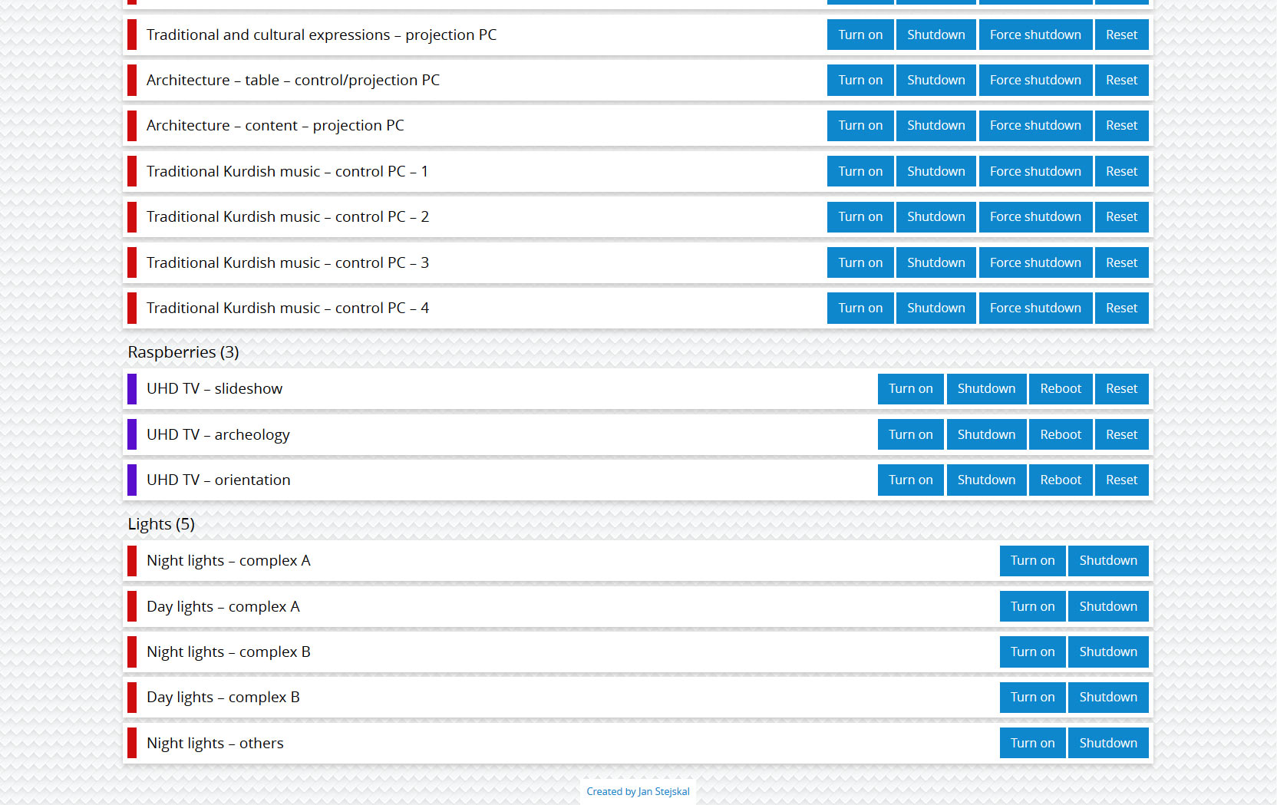Turn on Traditional Kurdish music control PC 4
1277x805 pixels.
(x=860, y=308)
